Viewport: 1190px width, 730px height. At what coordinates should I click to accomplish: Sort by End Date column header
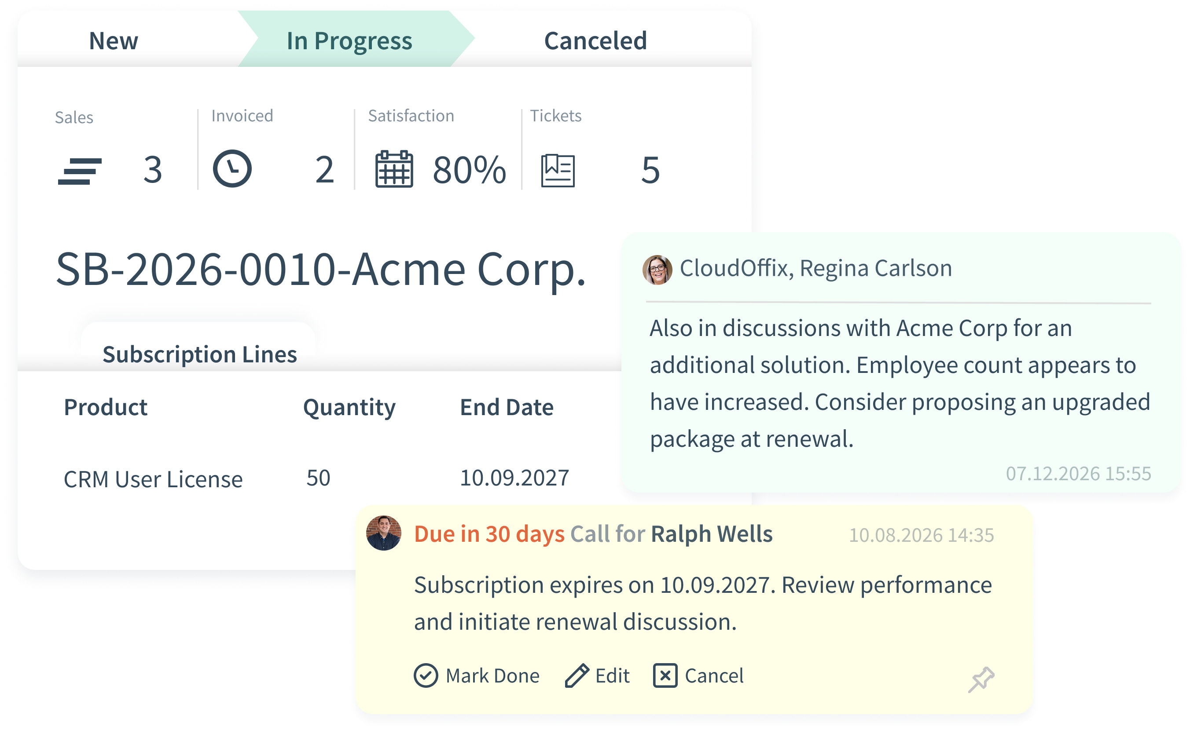[x=507, y=407]
